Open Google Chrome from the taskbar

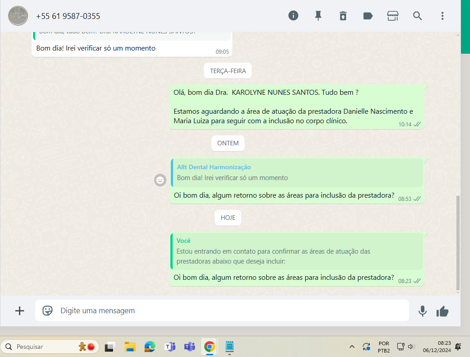point(209,347)
